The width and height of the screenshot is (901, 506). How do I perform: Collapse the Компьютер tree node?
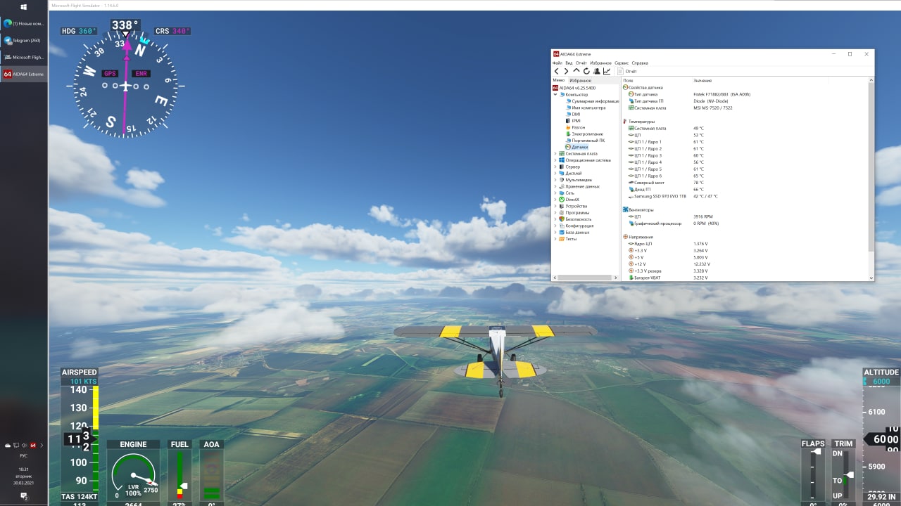(x=555, y=94)
